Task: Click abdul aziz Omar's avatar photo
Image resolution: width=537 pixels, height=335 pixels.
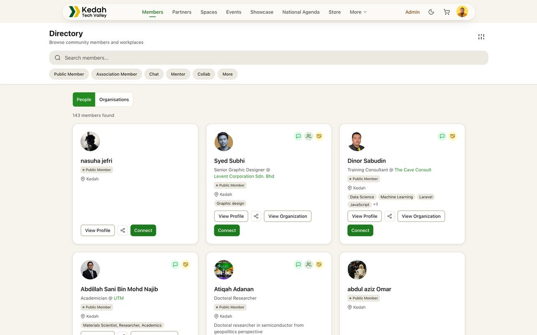Action: [x=357, y=270]
